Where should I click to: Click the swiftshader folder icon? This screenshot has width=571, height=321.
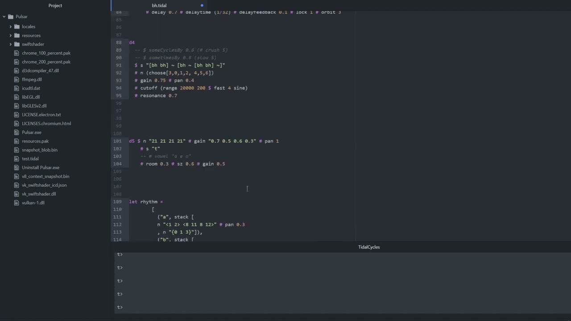(x=17, y=44)
